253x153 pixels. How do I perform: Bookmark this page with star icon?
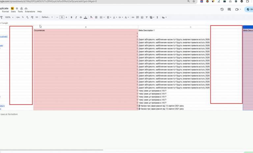coord(194,1)
